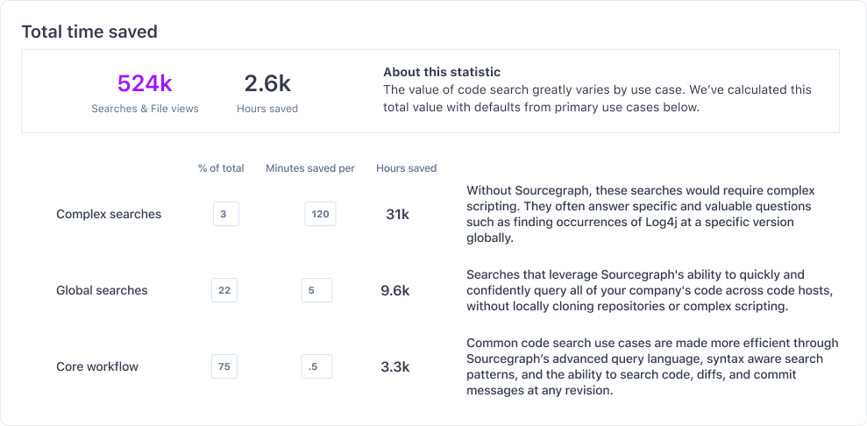Click the Core workflow percent of total field
The image size is (867, 426).
(x=224, y=366)
